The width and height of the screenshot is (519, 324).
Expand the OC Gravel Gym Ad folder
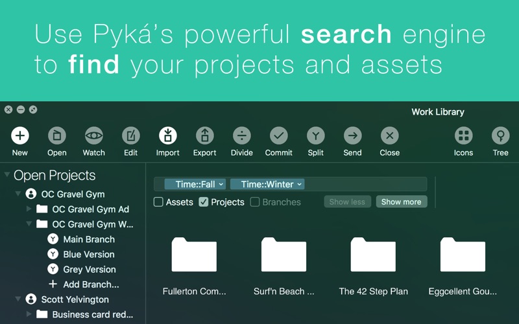point(29,209)
